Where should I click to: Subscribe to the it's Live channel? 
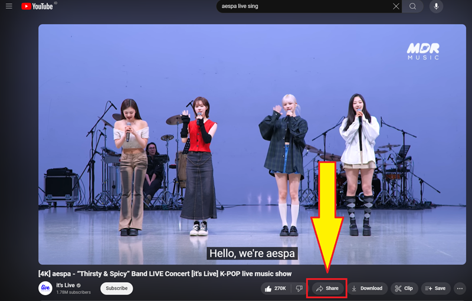click(x=116, y=289)
